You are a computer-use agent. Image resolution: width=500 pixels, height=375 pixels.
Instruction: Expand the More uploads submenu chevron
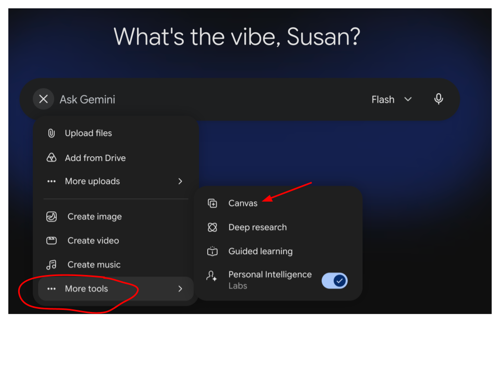pyautogui.click(x=180, y=181)
